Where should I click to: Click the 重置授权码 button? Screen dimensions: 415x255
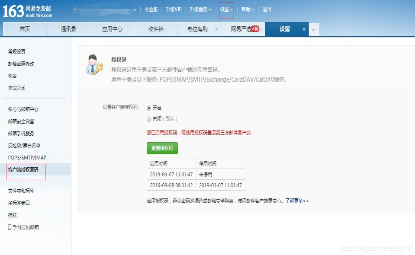(x=162, y=148)
